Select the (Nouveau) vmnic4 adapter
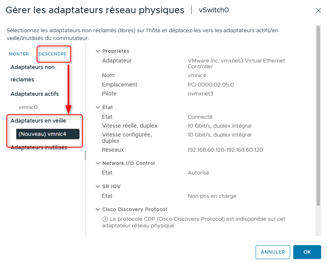327x263 pixels. (47, 133)
